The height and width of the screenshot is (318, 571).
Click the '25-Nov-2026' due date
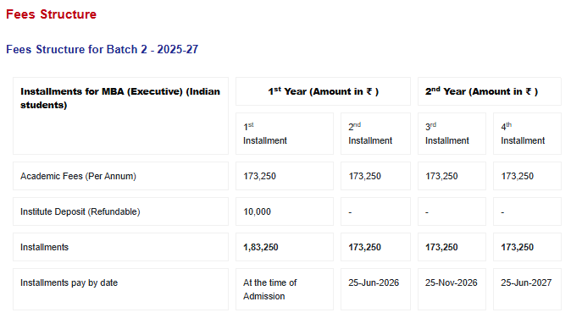(x=452, y=282)
